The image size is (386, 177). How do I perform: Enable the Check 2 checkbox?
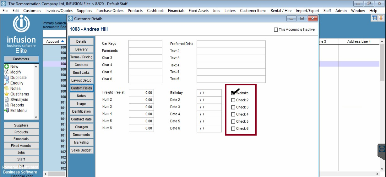pyautogui.click(x=233, y=100)
